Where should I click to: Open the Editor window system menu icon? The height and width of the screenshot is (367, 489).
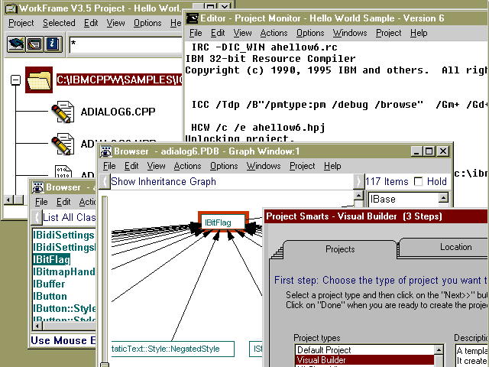click(x=192, y=18)
